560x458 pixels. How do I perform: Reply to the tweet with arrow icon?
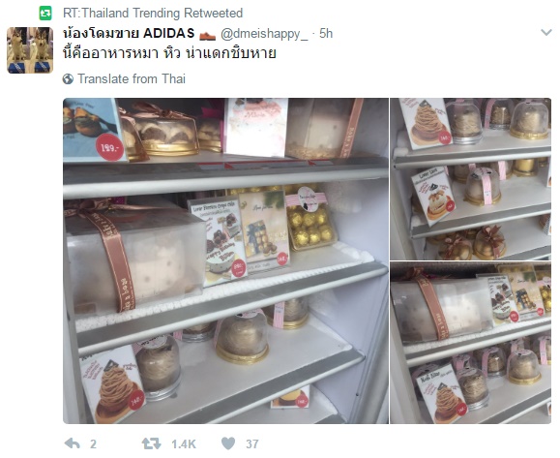[73, 443]
